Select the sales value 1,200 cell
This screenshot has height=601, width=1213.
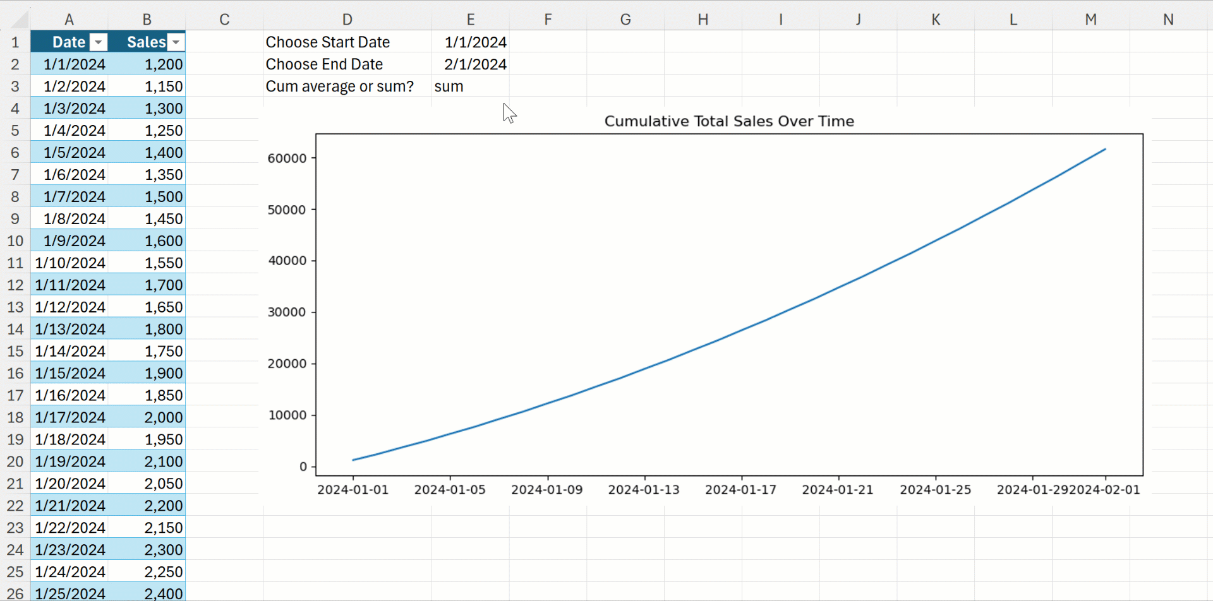(147, 64)
